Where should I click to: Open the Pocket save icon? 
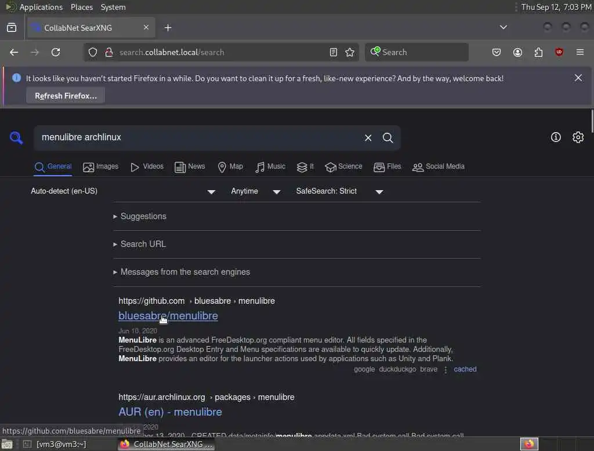pyautogui.click(x=497, y=52)
